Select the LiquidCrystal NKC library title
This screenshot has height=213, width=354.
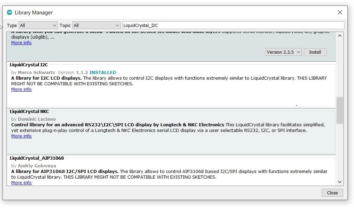click(x=29, y=112)
